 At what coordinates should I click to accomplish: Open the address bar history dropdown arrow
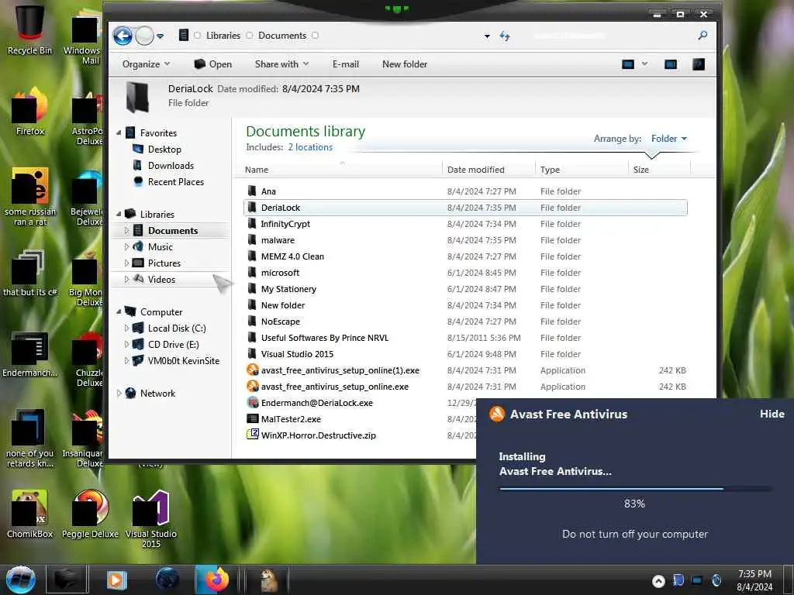click(x=487, y=36)
